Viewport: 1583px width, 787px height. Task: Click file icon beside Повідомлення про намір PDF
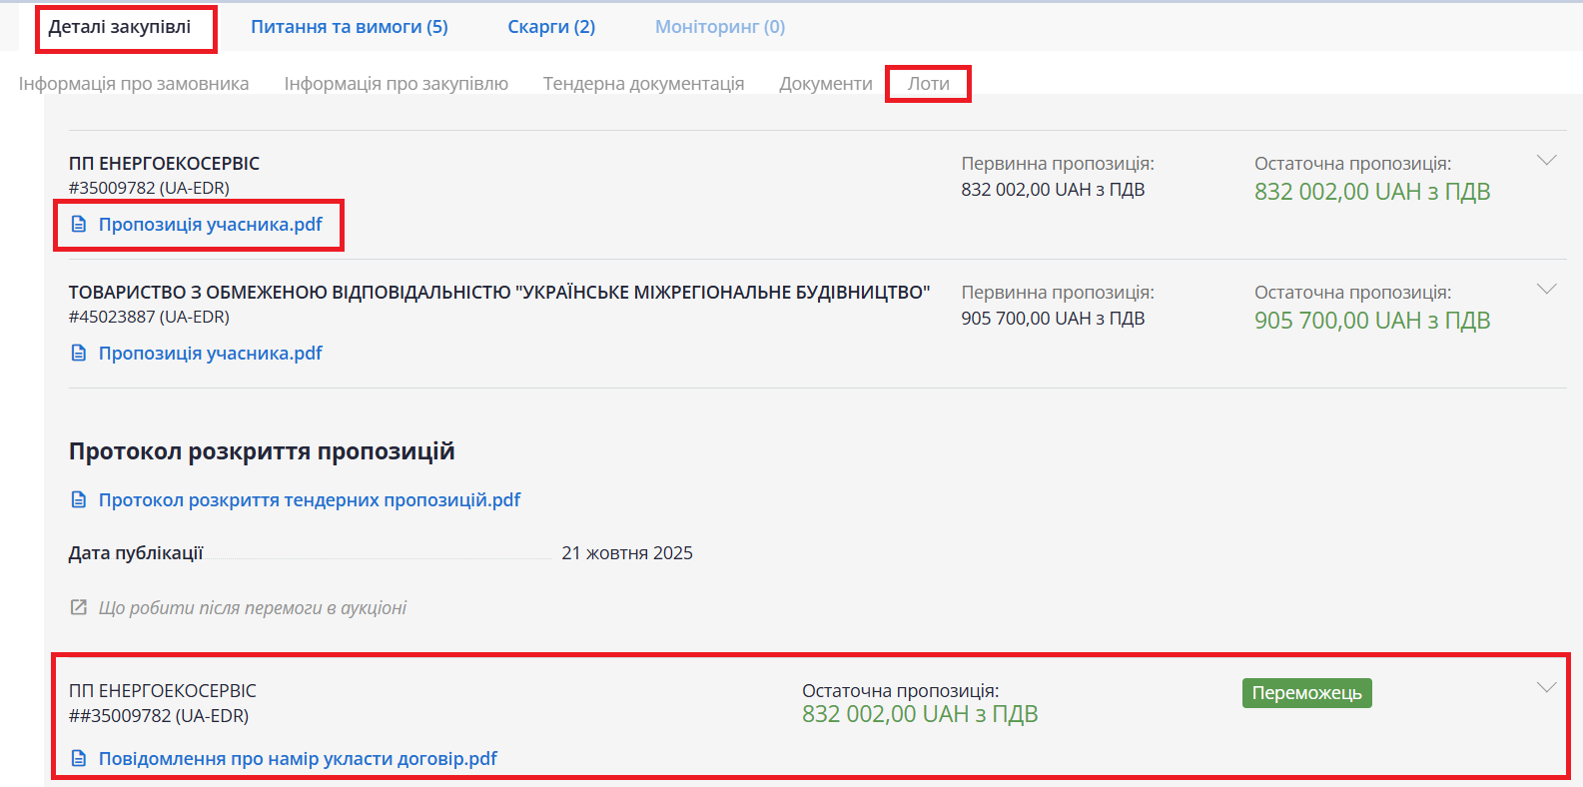(x=79, y=759)
